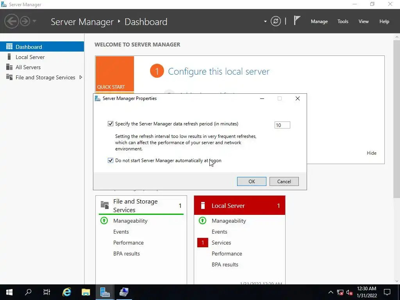This screenshot has height=300, width=400.
Task: Open Manageability in File and Storage Services tile
Action: pyautogui.click(x=130, y=221)
